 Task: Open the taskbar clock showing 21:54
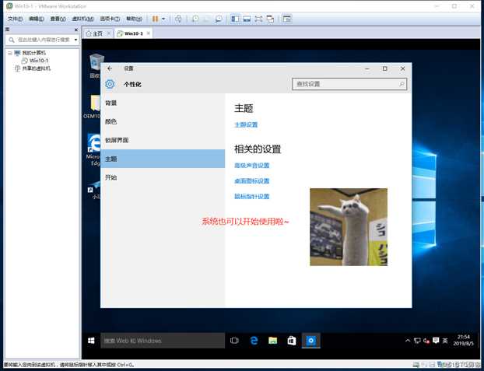coord(463,340)
